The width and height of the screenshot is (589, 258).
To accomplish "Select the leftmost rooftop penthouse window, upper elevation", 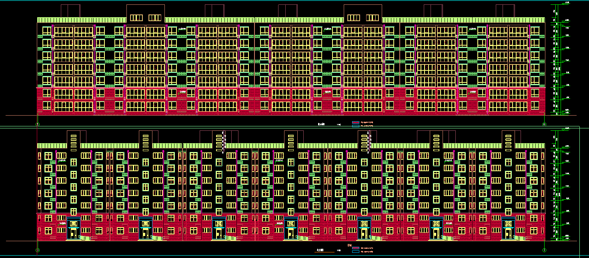I will (136, 18).
